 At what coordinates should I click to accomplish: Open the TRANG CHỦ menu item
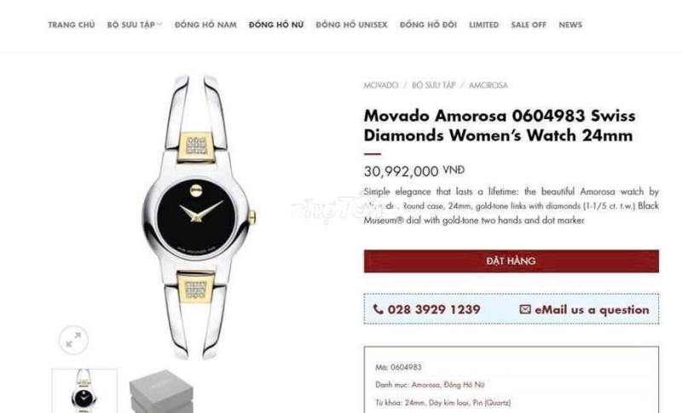[72, 25]
